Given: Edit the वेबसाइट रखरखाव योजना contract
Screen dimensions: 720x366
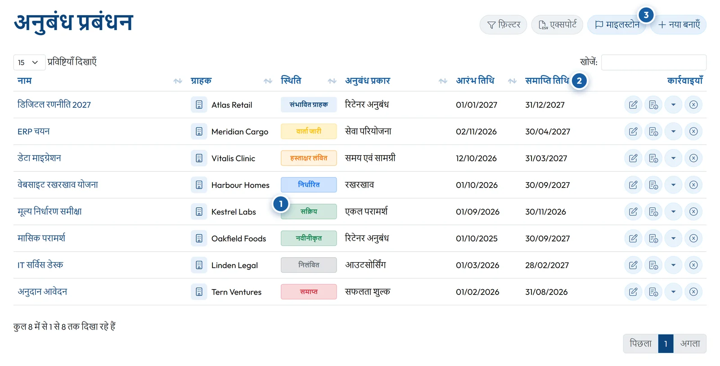Looking at the screenshot, I should point(633,185).
